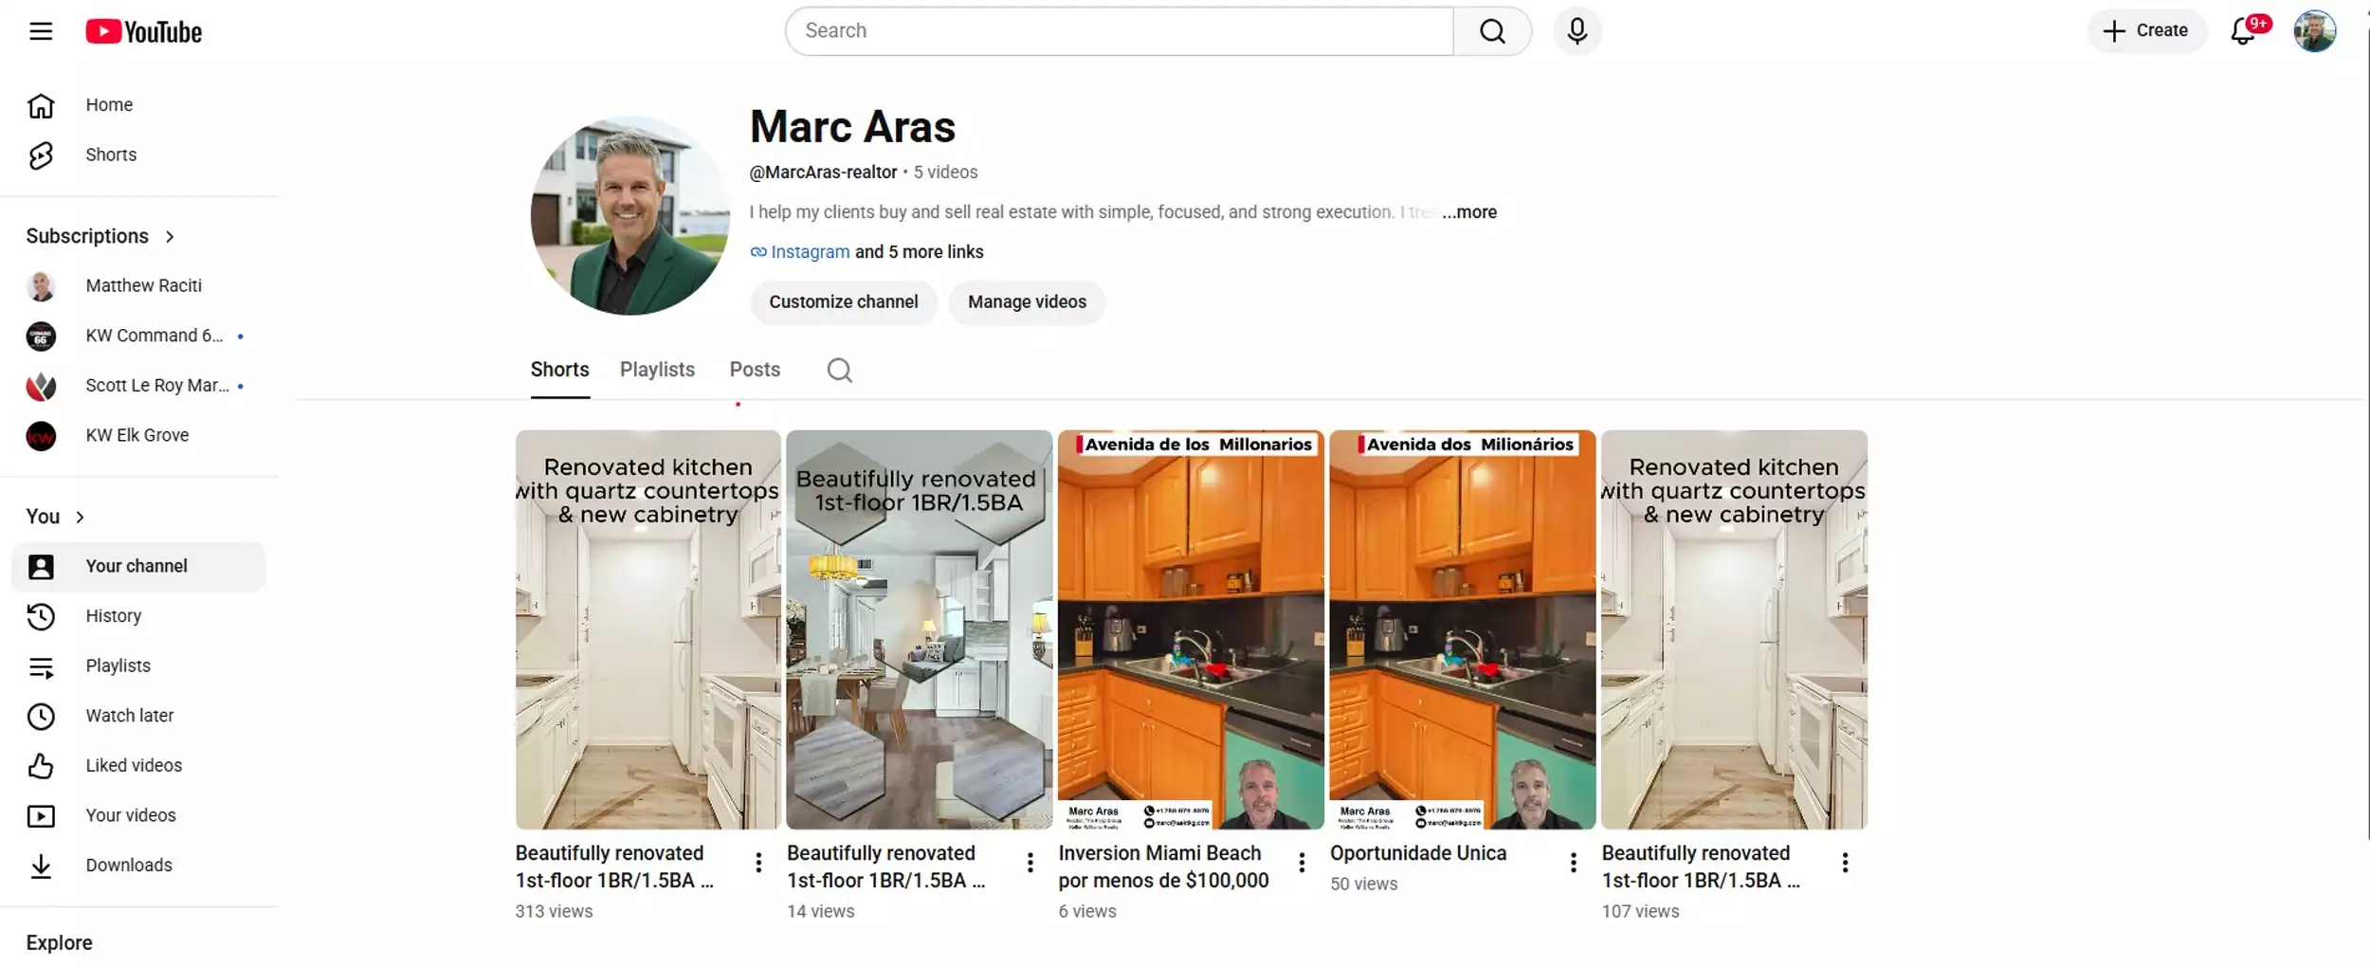Expand the You section chevron
The image size is (2370, 966).
click(81, 518)
